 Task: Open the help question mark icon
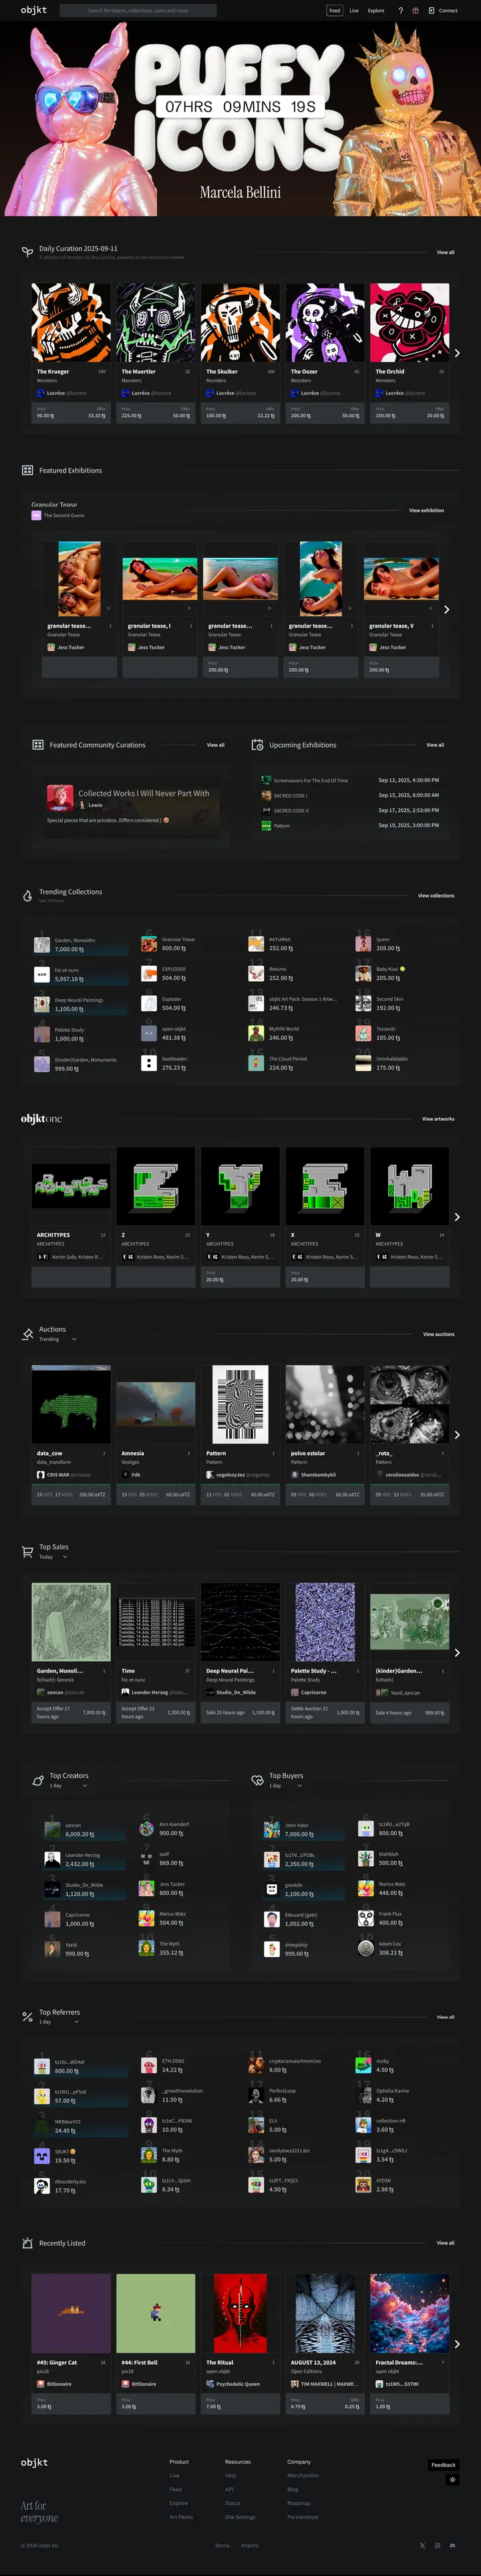pyautogui.click(x=401, y=11)
